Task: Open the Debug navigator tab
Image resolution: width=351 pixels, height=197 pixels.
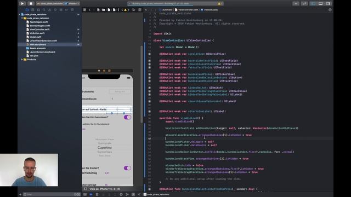Action: [61, 10]
